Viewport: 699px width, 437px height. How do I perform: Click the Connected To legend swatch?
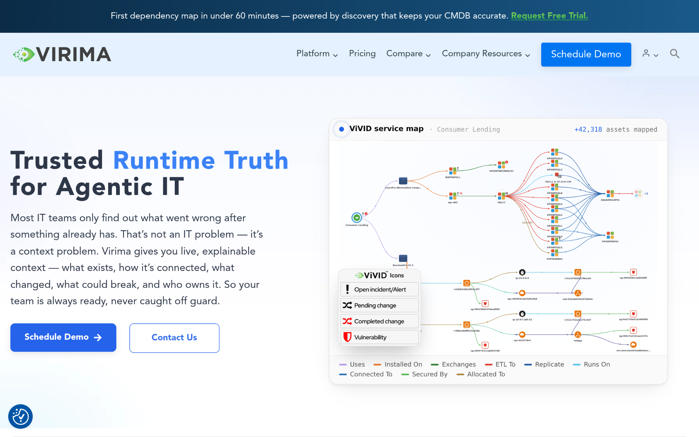pyautogui.click(x=343, y=375)
